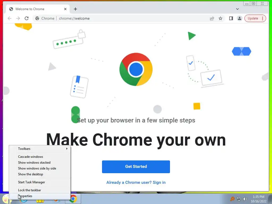Choose Show the desktop
Viewport: 272px width, 204px height.
click(40, 174)
